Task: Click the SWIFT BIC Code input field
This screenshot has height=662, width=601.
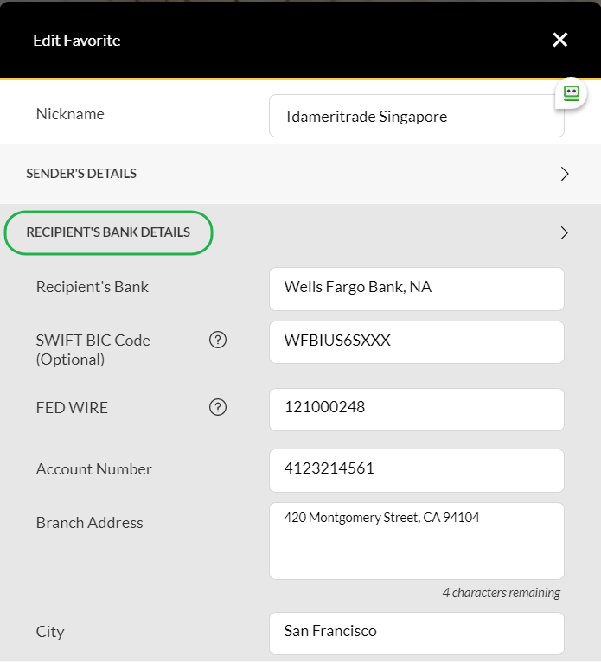Action: (x=417, y=342)
